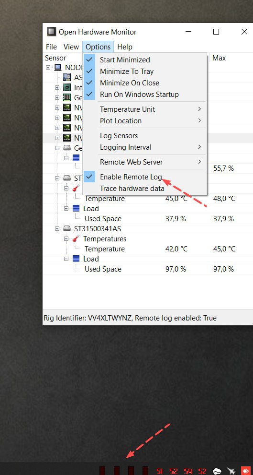Click the hard drive icon of ST31500341AS

point(67,228)
